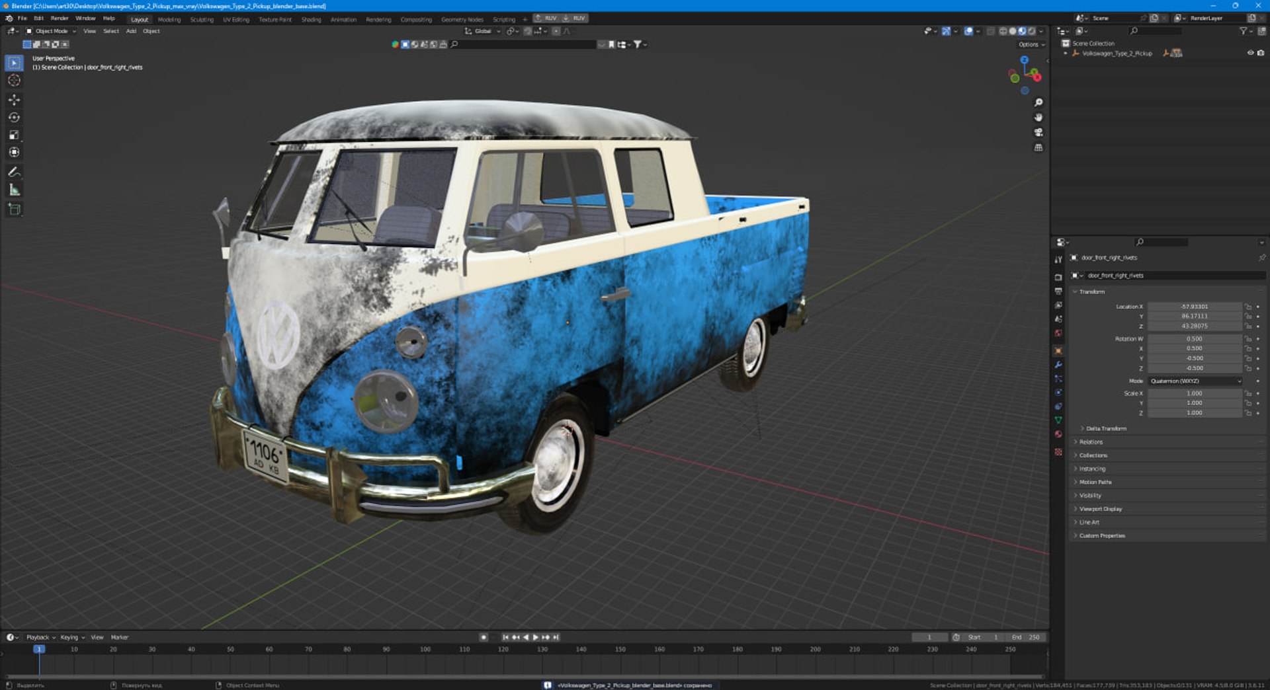Select the Move tool

(14, 100)
